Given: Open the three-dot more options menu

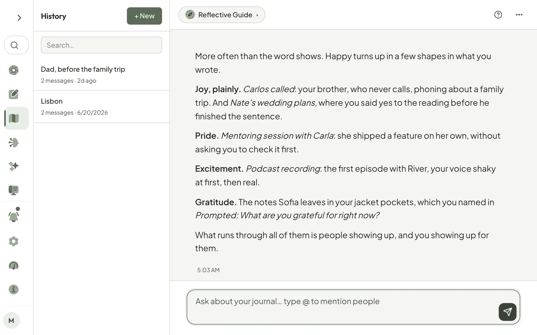Looking at the screenshot, I should (519, 15).
